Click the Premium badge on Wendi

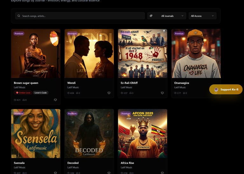click(72, 34)
